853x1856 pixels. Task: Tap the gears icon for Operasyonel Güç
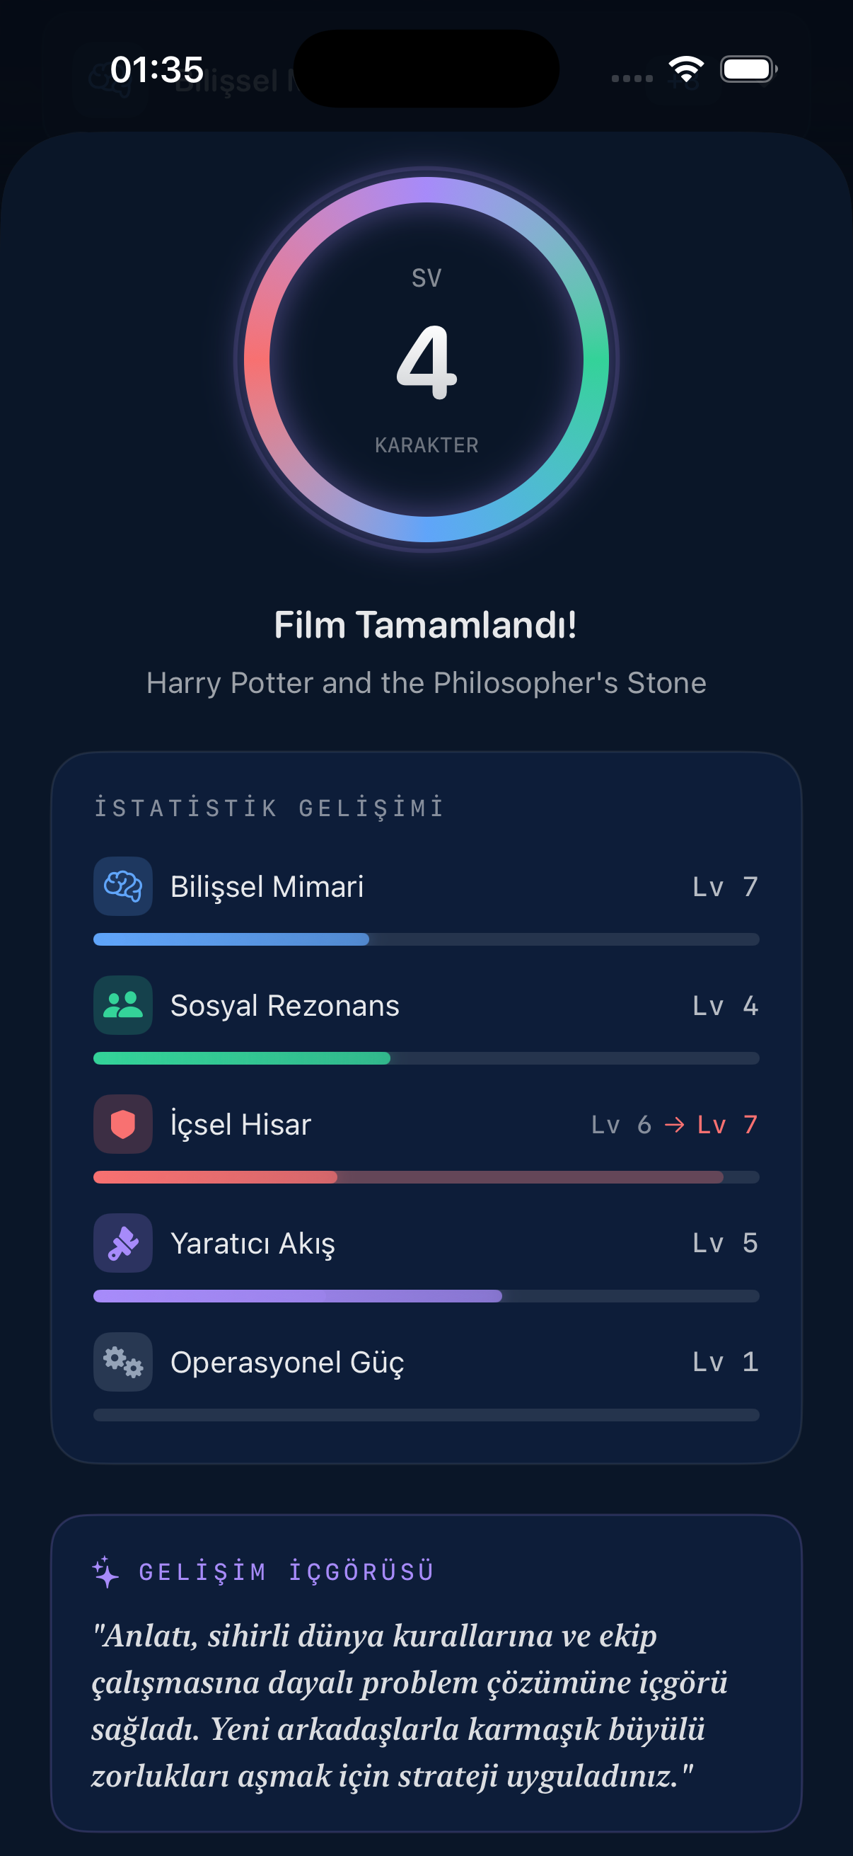tap(122, 1361)
